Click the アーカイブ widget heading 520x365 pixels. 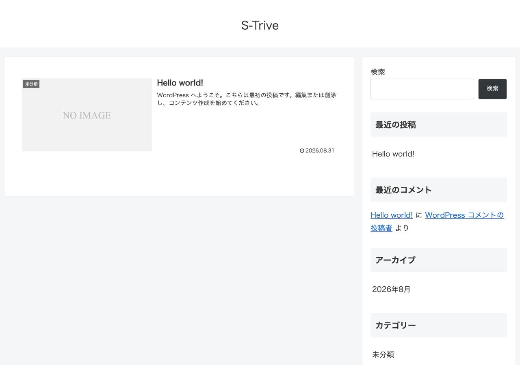439,260
